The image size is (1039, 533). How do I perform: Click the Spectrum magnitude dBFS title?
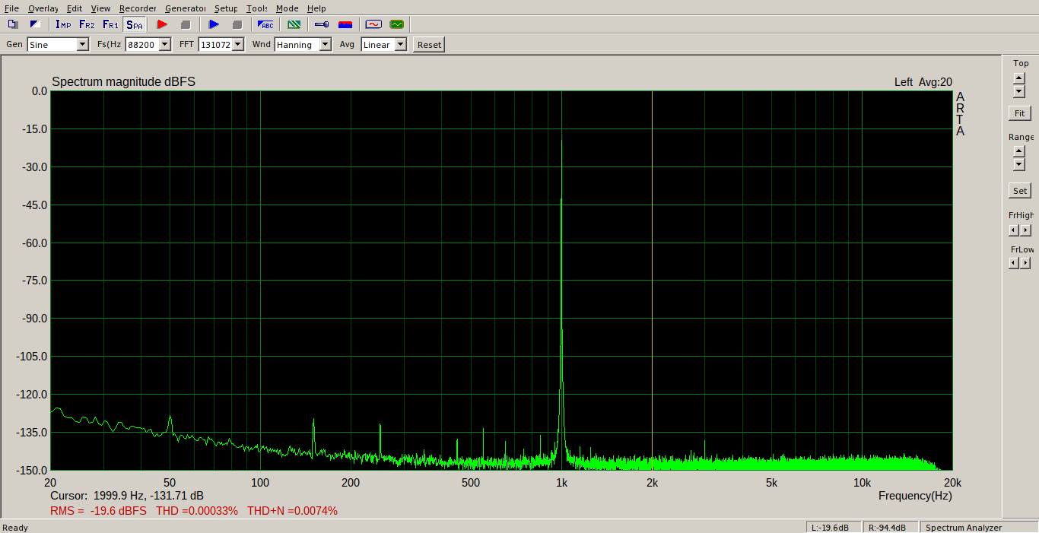click(123, 82)
